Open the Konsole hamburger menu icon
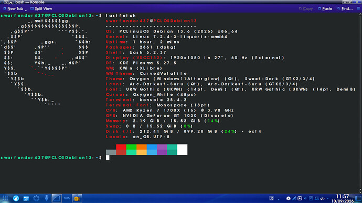362x203 pixels. [358, 8]
